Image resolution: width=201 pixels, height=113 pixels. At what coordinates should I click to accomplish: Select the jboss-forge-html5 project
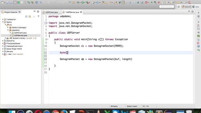click(14, 49)
